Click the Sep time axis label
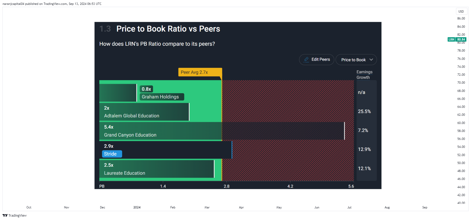Image resolution: width=471 pixels, height=220 pixels. 425,207
